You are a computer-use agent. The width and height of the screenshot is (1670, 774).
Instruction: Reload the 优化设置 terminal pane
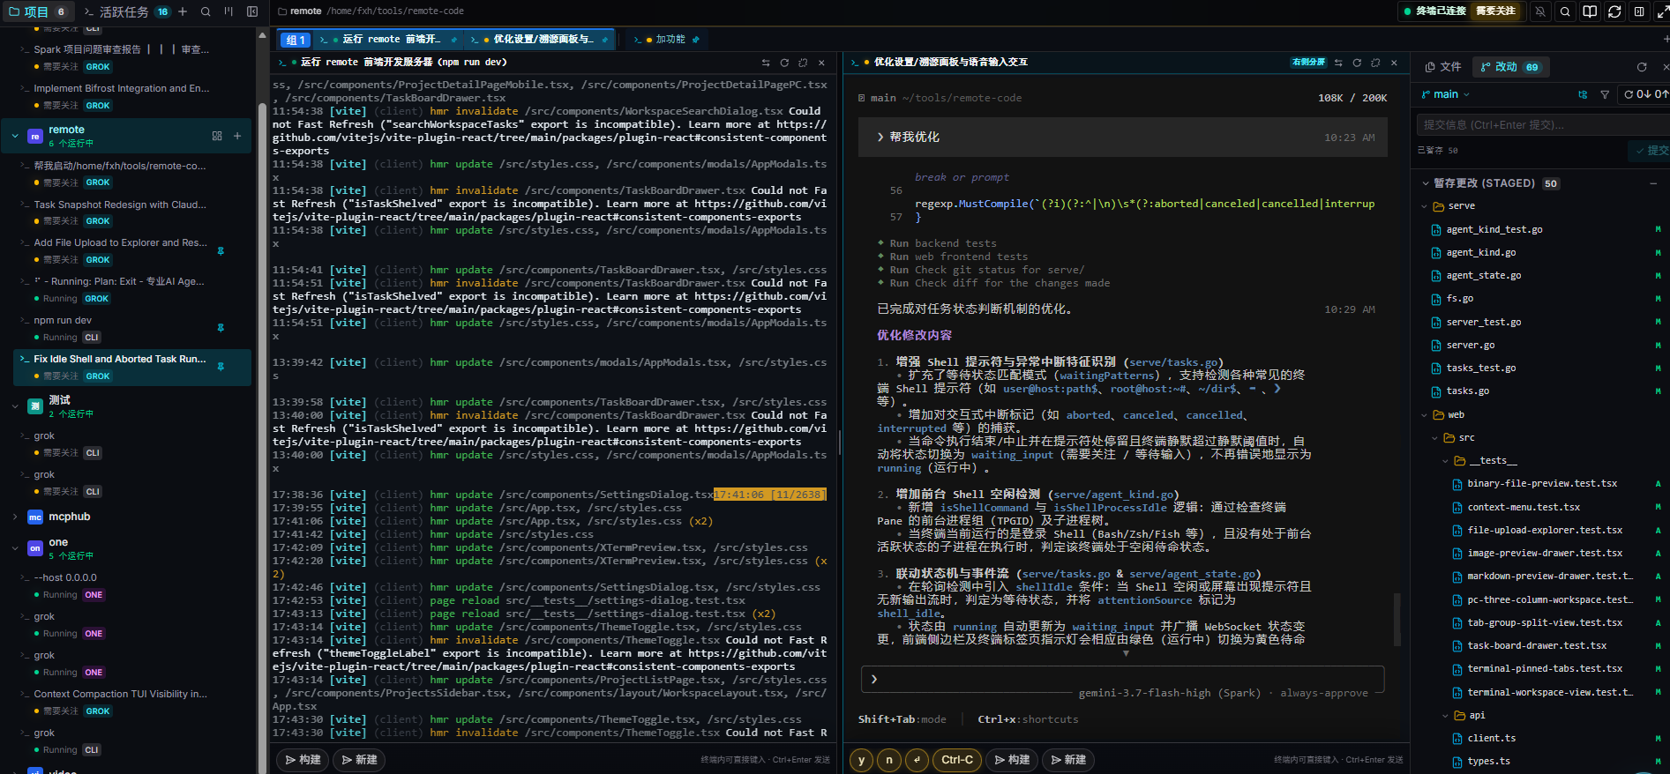[x=1357, y=63]
